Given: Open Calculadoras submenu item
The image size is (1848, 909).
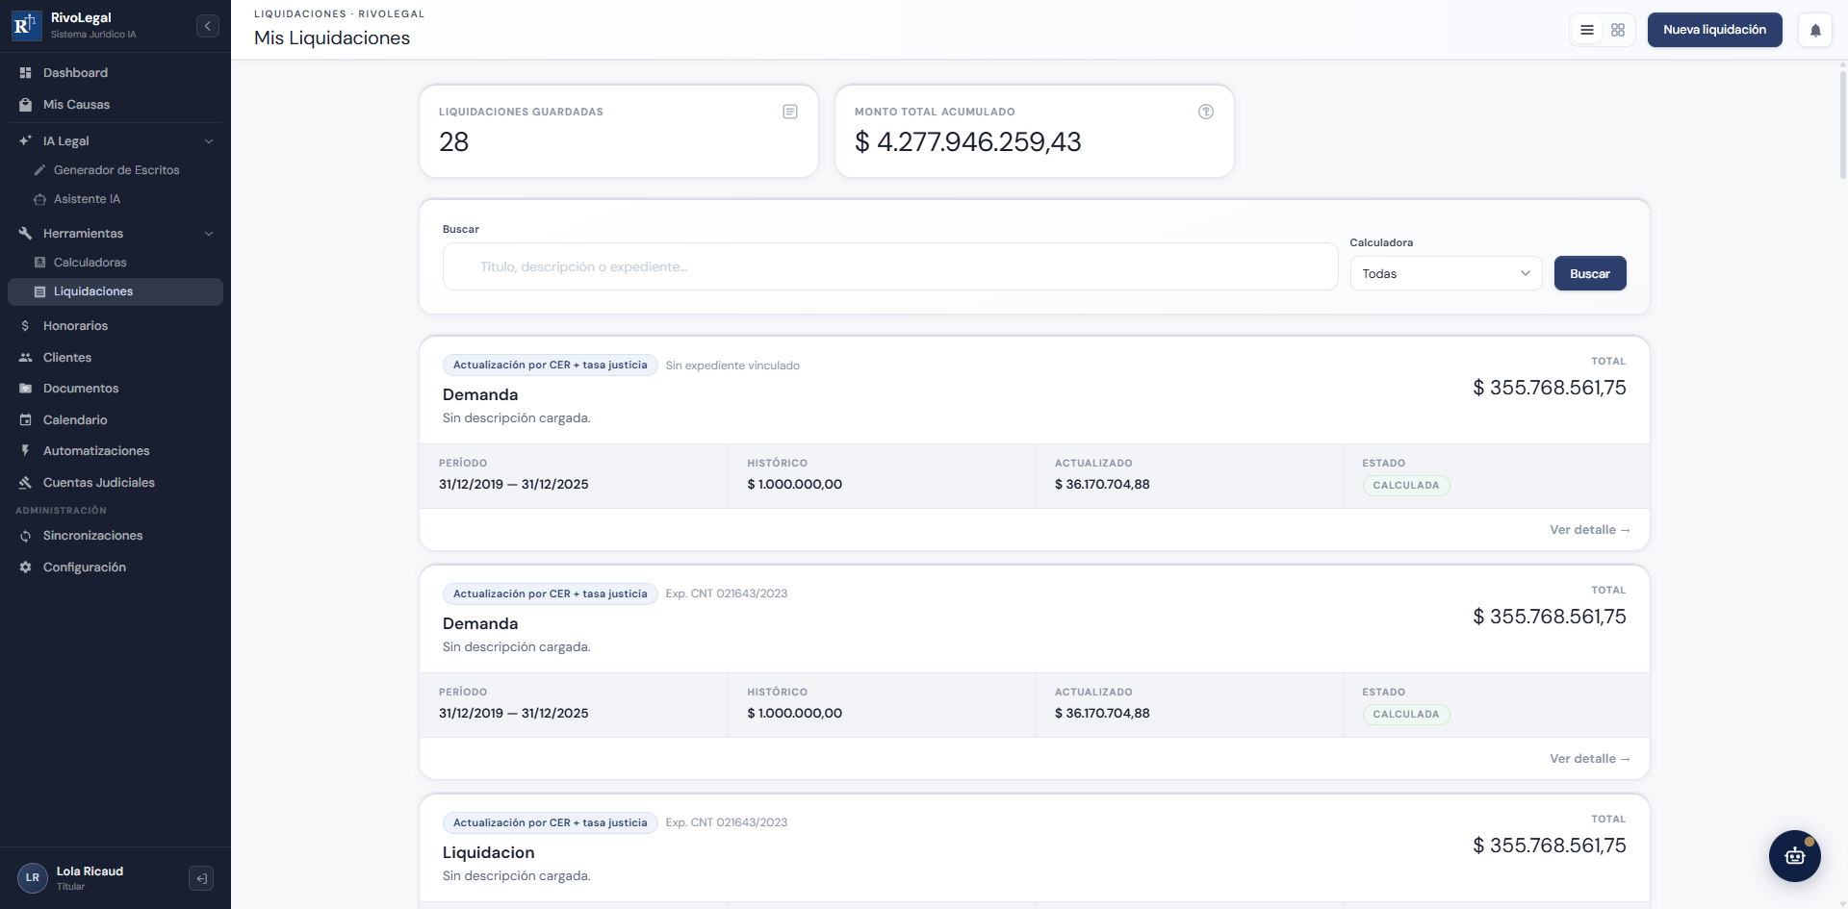Looking at the screenshot, I should pos(115,263).
